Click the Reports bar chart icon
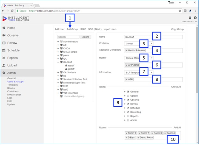Viewport: 199px width, 145px height. point(4,58)
